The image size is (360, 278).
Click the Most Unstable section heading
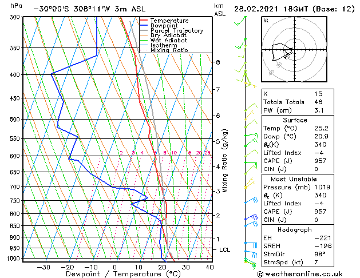(294, 179)
